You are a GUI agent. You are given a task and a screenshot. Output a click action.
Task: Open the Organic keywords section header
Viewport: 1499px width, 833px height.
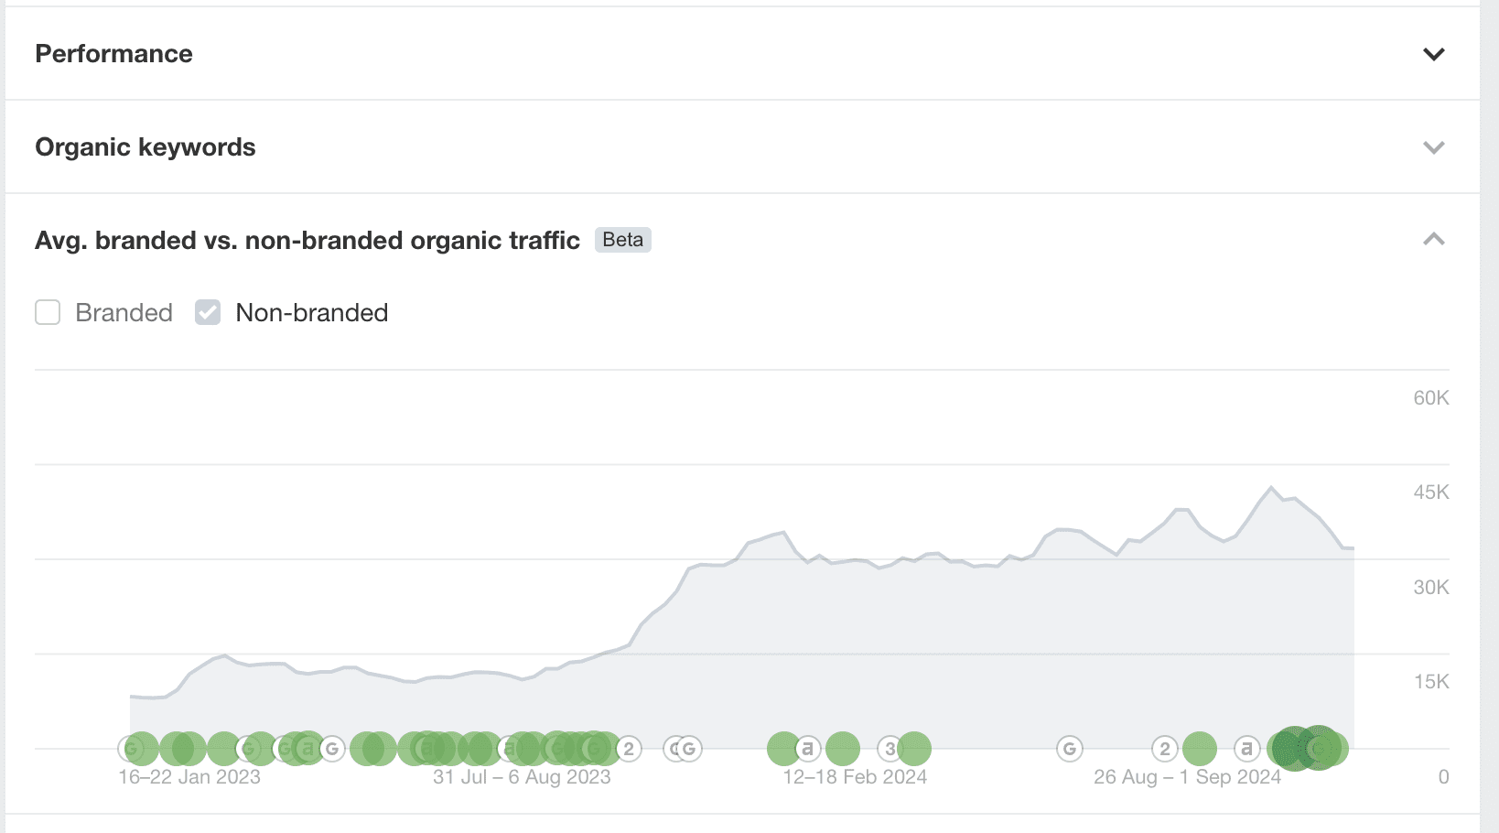click(x=145, y=147)
